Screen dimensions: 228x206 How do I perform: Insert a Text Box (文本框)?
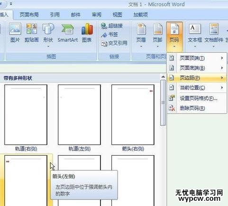[195, 35]
